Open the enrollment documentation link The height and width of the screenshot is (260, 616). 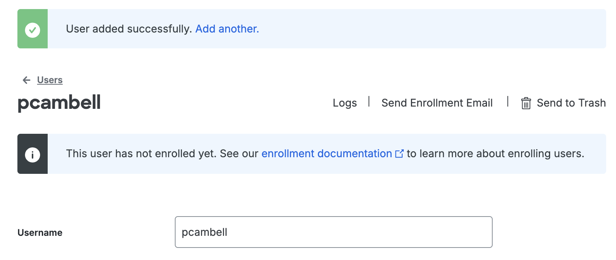327,154
